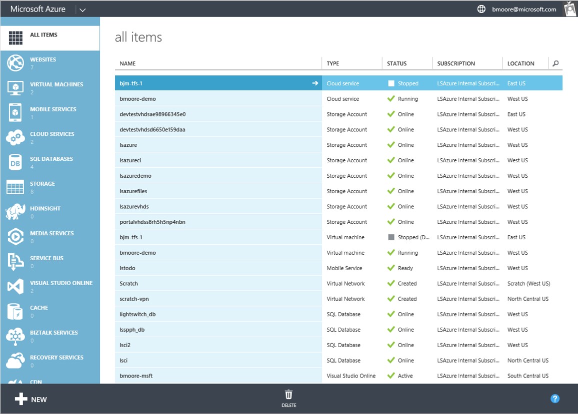Go to the Websites section

50,63
